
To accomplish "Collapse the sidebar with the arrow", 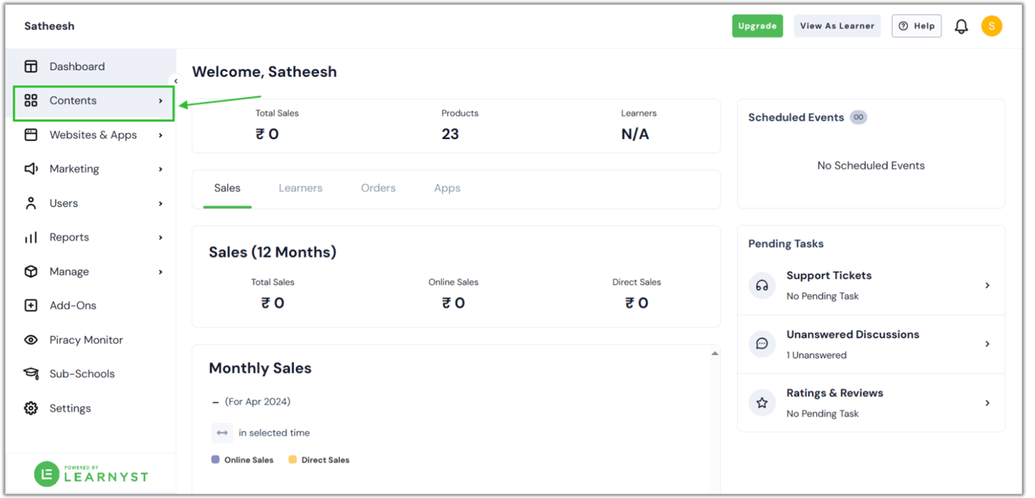I will coord(175,79).
